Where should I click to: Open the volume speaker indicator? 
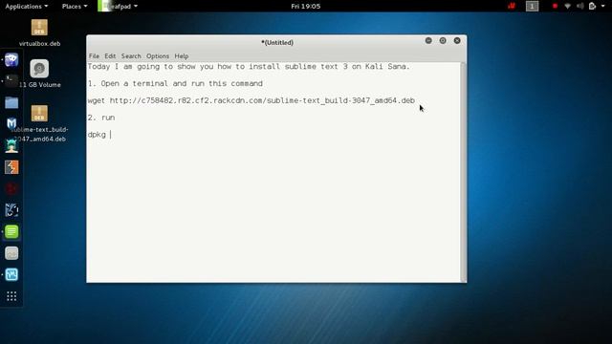(x=580, y=6)
